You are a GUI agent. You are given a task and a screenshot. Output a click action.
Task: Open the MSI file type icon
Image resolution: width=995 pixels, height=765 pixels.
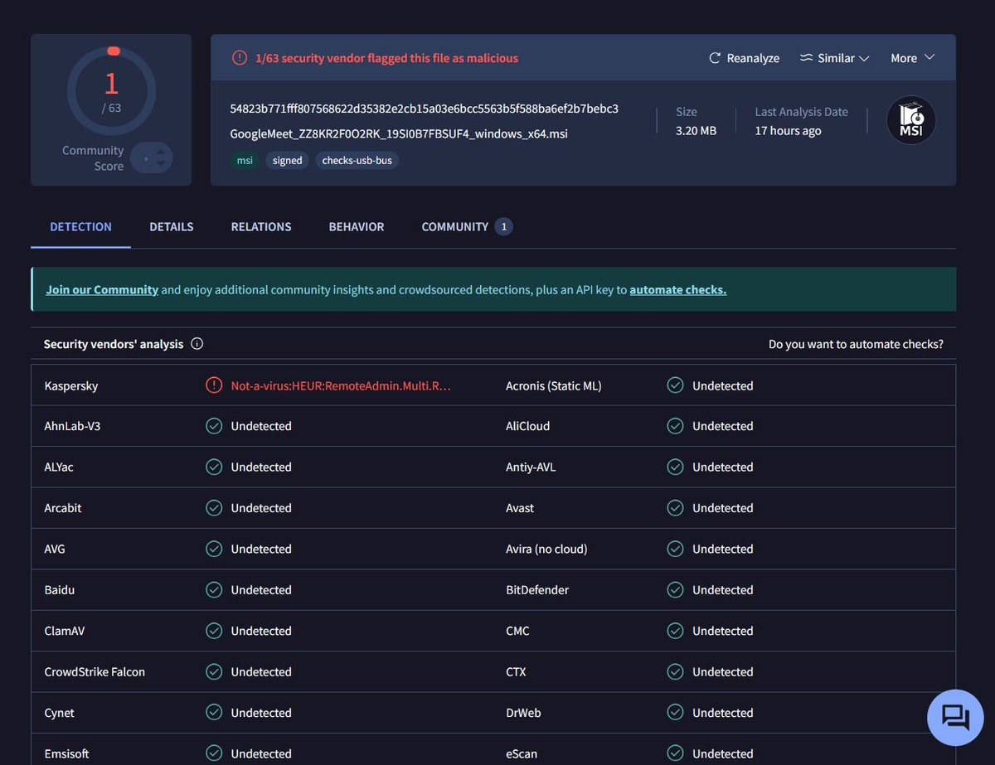click(x=911, y=121)
